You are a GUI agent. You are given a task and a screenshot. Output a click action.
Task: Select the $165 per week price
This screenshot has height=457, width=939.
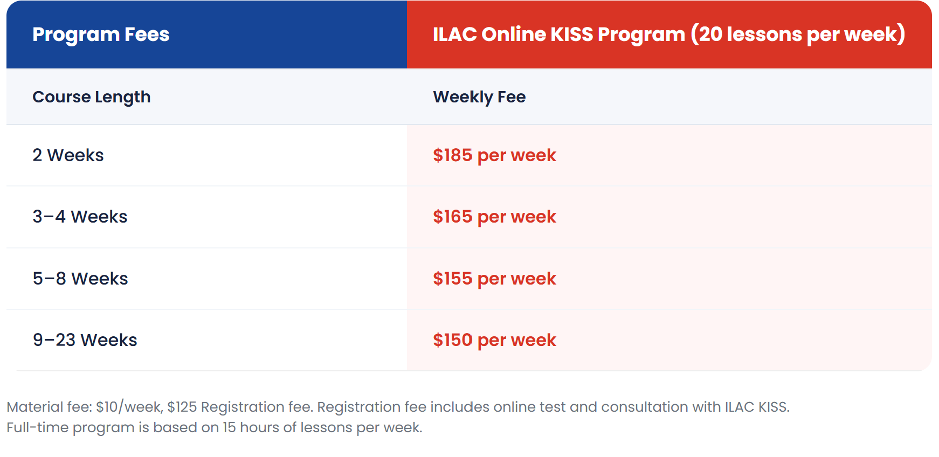(494, 217)
